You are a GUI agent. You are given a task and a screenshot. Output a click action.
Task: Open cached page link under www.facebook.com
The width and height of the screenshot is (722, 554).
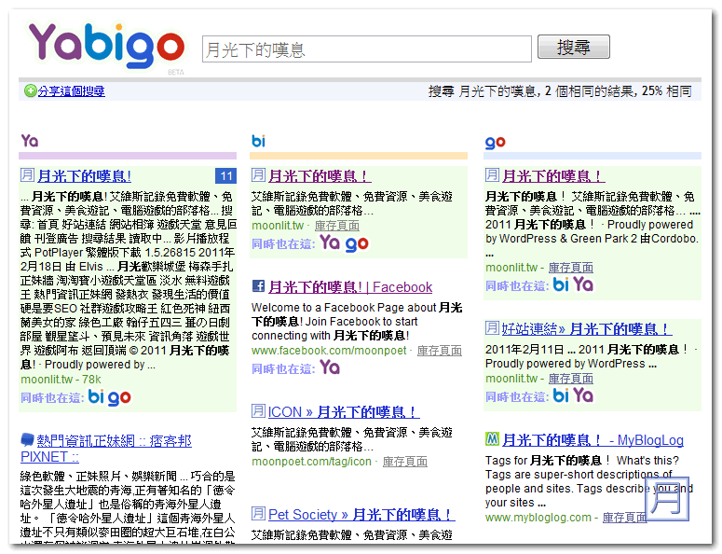[x=439, y=351]
